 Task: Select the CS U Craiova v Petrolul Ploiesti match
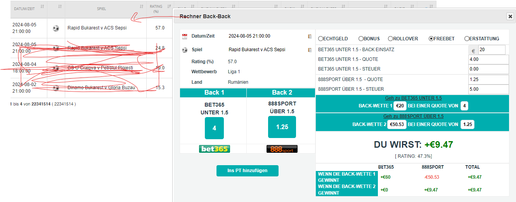(x=100, y=68)
